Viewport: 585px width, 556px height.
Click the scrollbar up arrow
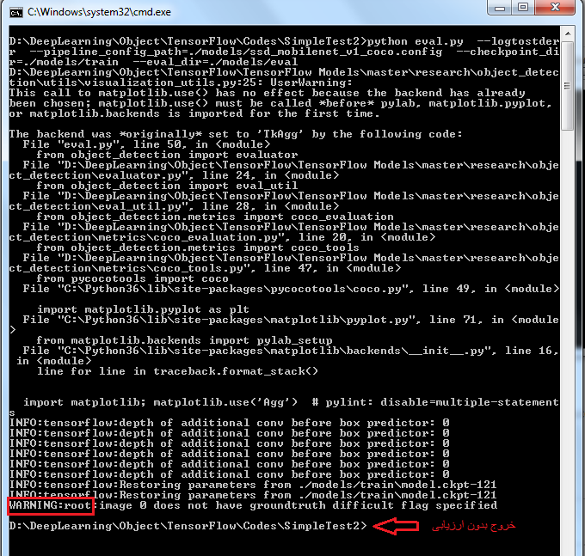(568, 34)
